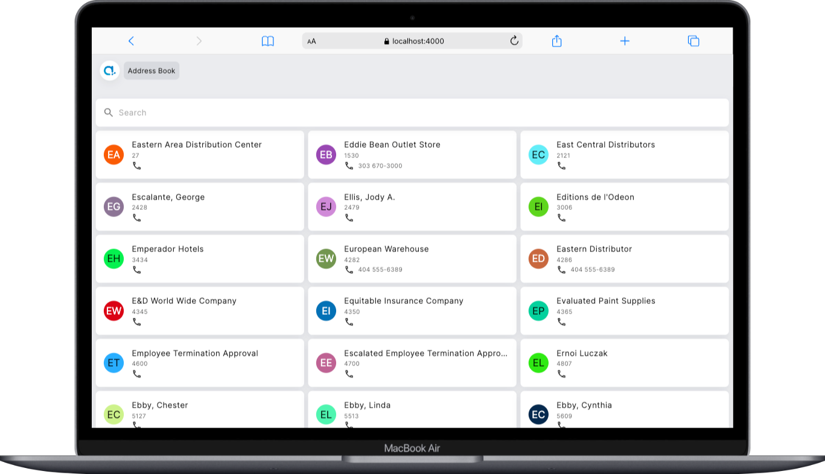The height and width of the screenshot is (474, 825).
Task: Open the share sheet icon
Action: tap(556, 41)
